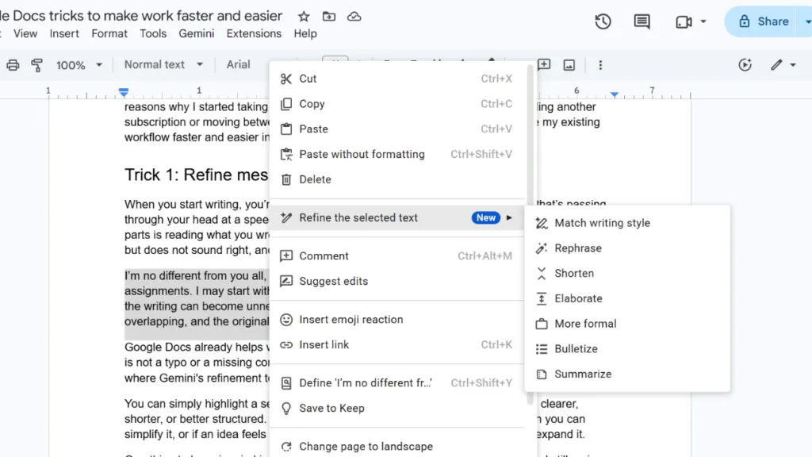This screenshot has width=812, height=457.
Task: Select Shorten in the refine submenu
Action: [627, 274]
